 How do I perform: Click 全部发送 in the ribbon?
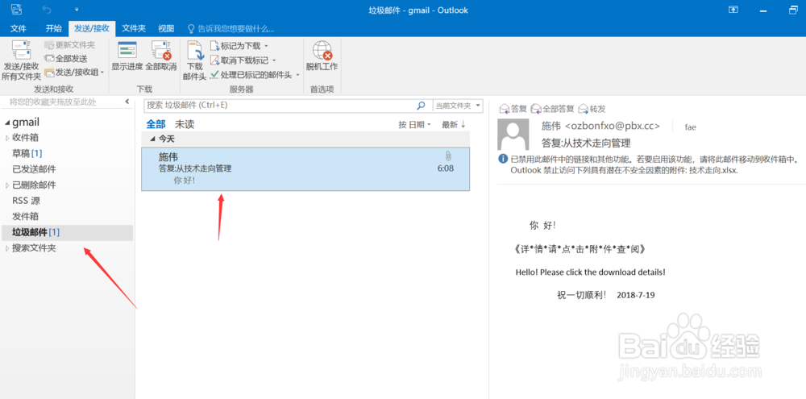66,59
